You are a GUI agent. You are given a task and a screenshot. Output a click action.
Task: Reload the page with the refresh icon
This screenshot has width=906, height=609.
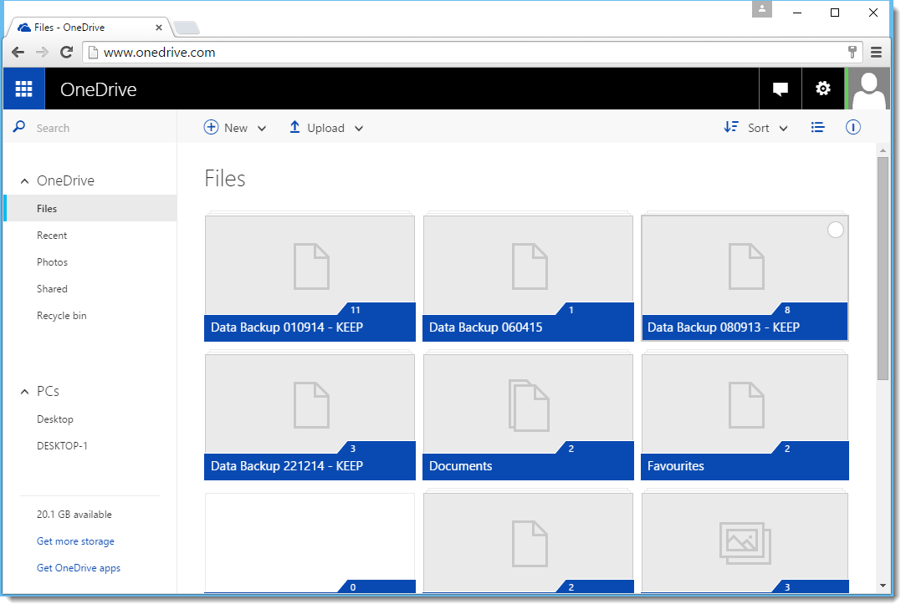(66, 52)
